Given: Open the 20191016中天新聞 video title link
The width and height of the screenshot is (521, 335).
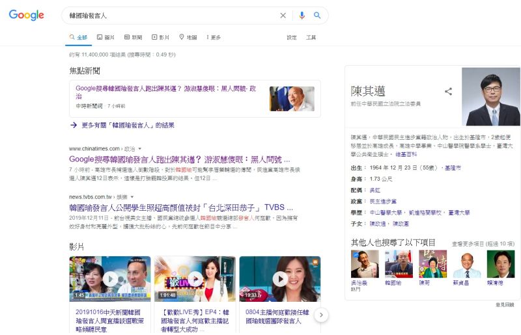Looking at the screenshot, I should pos(109,321).
